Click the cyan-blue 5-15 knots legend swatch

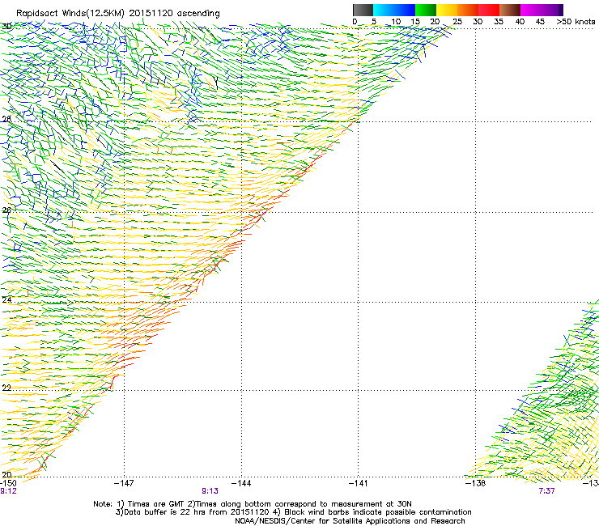click(394, 10)
